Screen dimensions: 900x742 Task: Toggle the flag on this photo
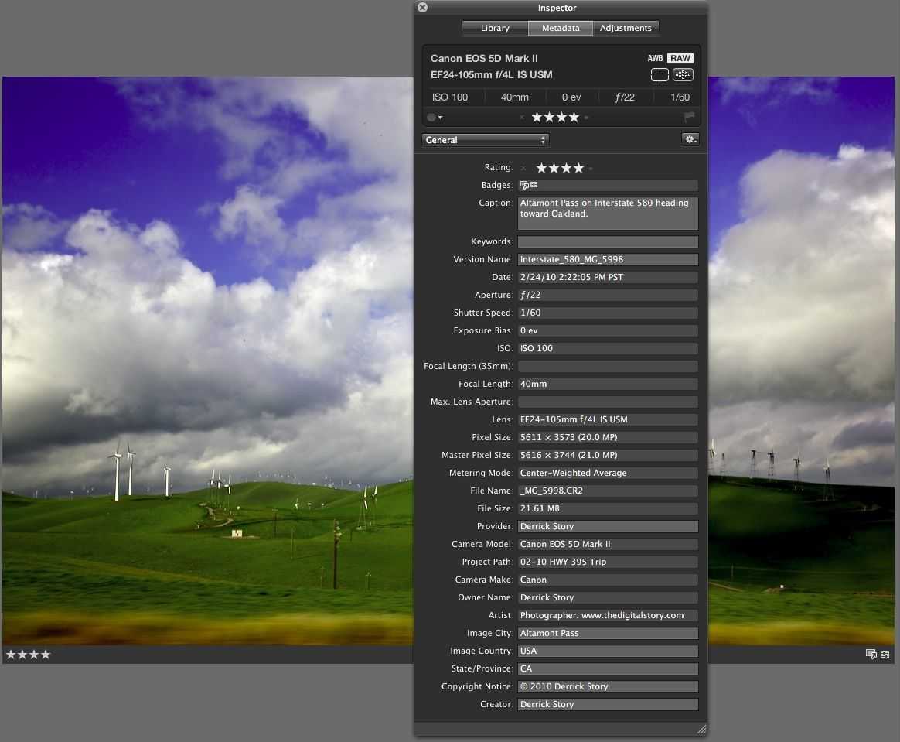click(689, 118)
